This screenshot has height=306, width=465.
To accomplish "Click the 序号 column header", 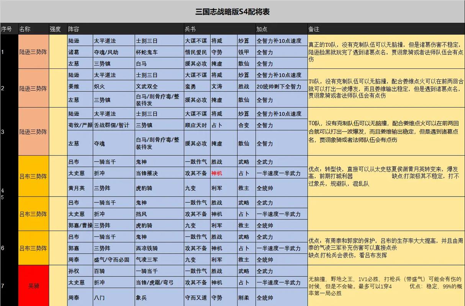I will tap(7, 29).
